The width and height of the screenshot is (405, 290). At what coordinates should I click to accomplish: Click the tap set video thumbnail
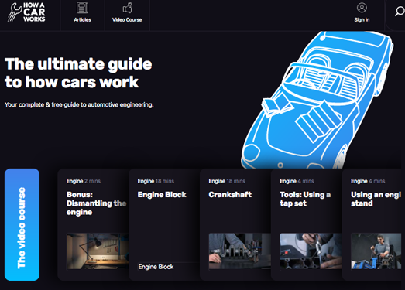pyautogui.click(x=311, y=251)
